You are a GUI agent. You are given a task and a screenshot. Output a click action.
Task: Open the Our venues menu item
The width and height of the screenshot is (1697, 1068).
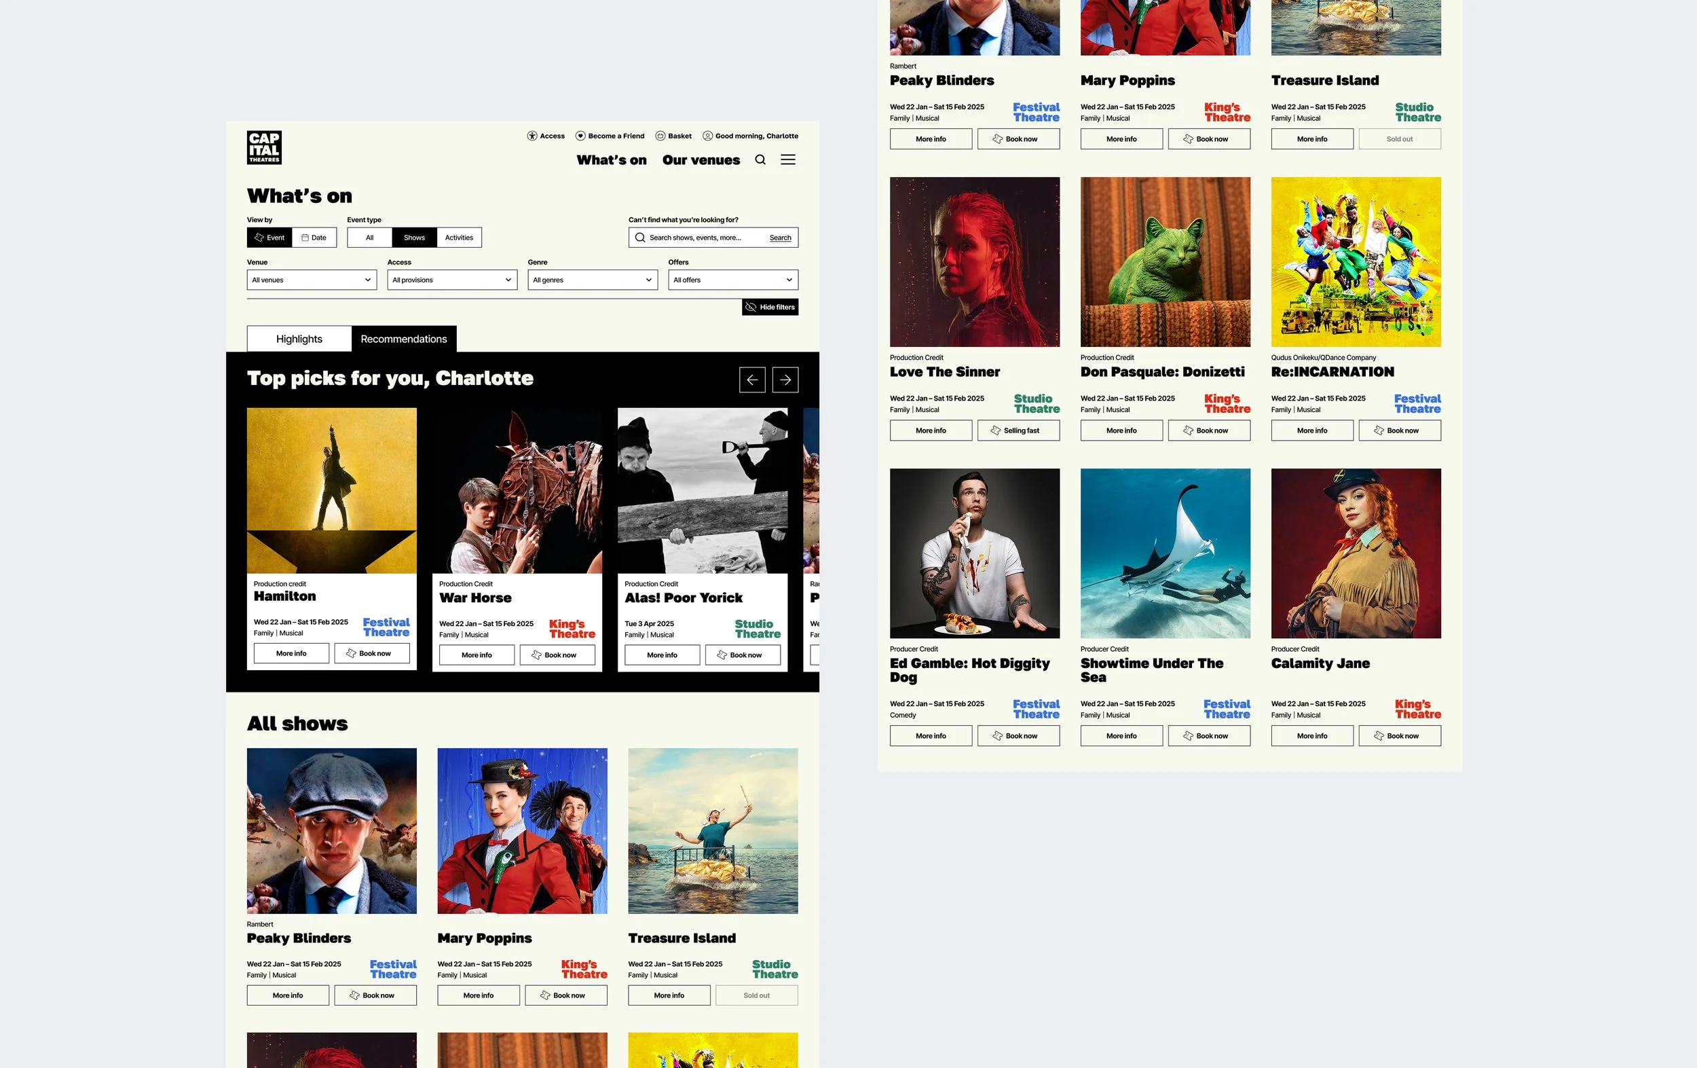[701, 160]
